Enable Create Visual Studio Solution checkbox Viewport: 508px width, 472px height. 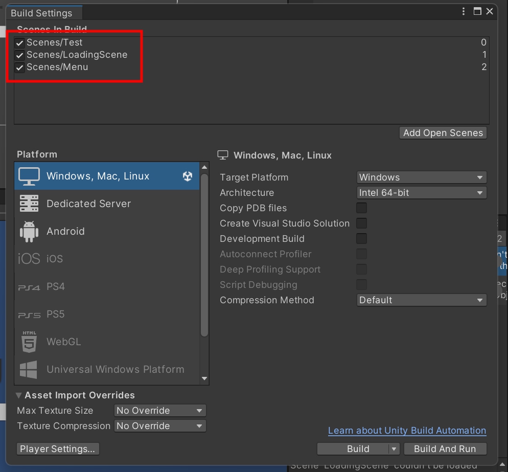[x=361, y=223]
